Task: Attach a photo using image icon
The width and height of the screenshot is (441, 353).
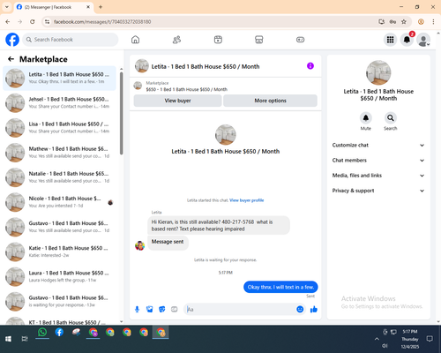Action: click(150, 309)
